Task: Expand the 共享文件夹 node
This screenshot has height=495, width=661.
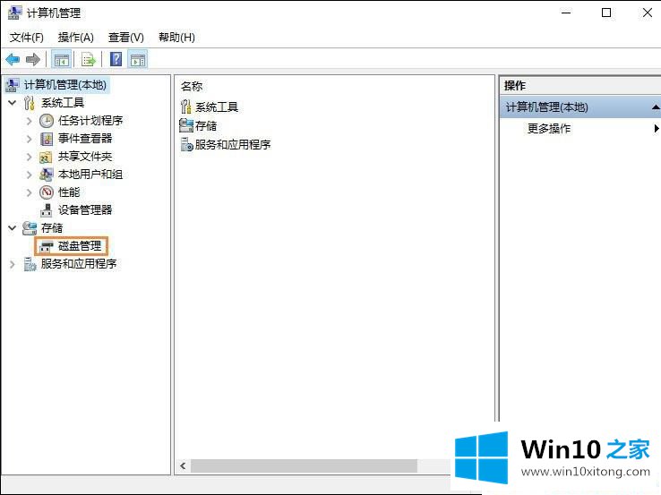Action: click(x=29, y=157)
